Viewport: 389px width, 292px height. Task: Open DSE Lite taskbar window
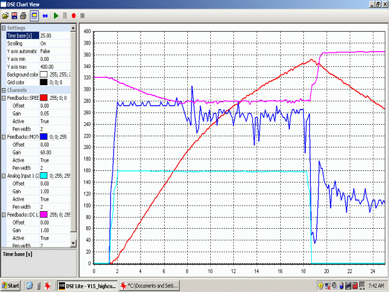coord(87,285)
